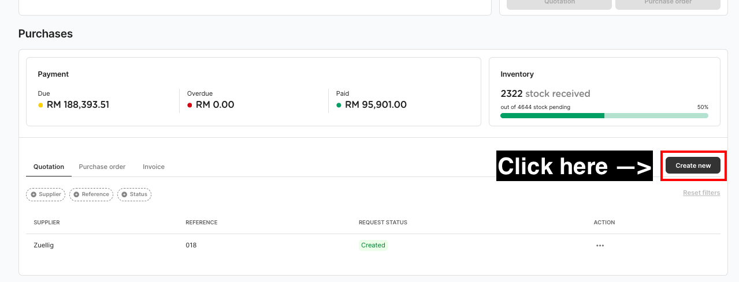
Task: Click the Due amount RM 188,393.51
Action: pos(78,105)
